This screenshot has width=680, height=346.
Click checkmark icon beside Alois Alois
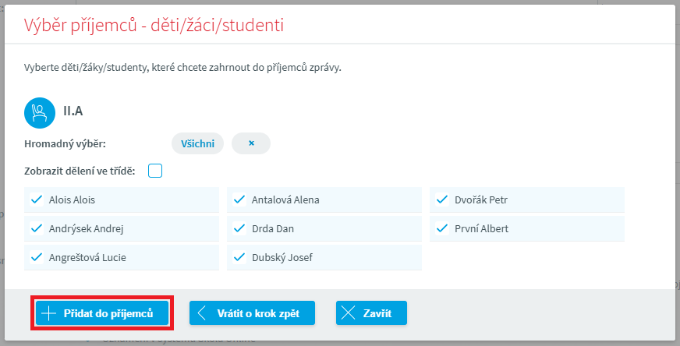[x=35, y=199]
